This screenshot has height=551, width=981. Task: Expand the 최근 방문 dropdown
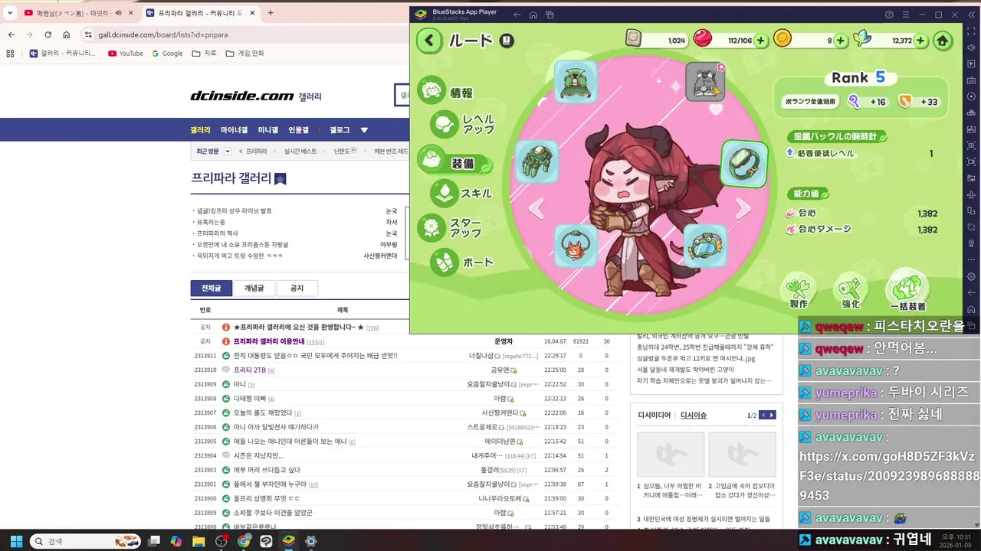coord(228,152)
